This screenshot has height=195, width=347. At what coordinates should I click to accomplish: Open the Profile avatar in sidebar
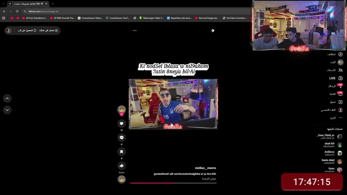340,110
